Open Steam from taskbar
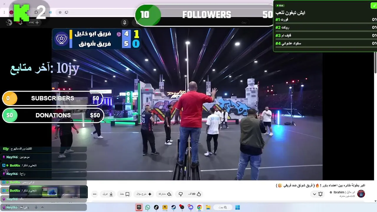This screenshot has height=212, width=377. click(x=173, y=207)
